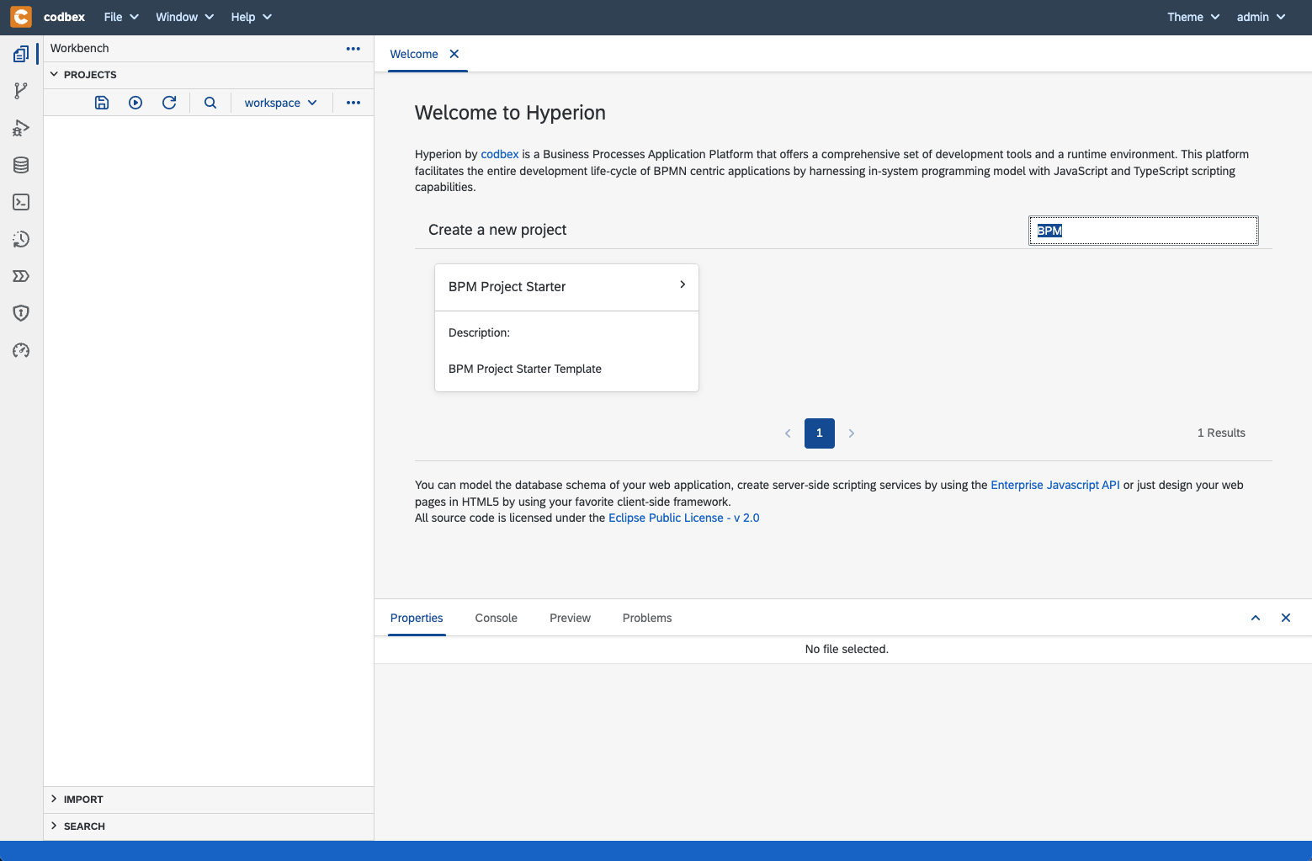Viewport: 1312px width, 861px height.
Task: Open the Help menu
Action: coord(251,17)
